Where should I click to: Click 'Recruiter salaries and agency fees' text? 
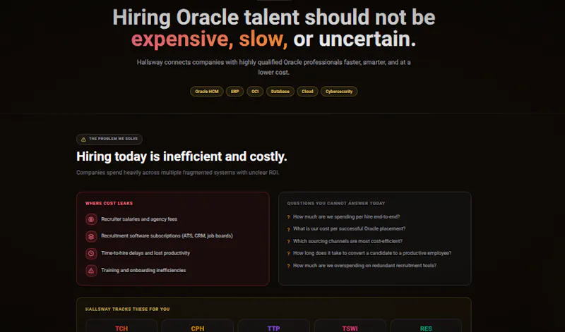[139, 219]
